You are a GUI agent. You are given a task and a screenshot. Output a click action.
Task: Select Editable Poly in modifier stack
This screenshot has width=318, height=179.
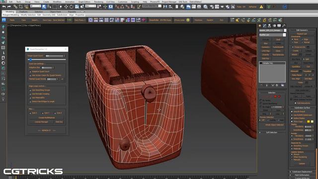(x=272, y=63)
